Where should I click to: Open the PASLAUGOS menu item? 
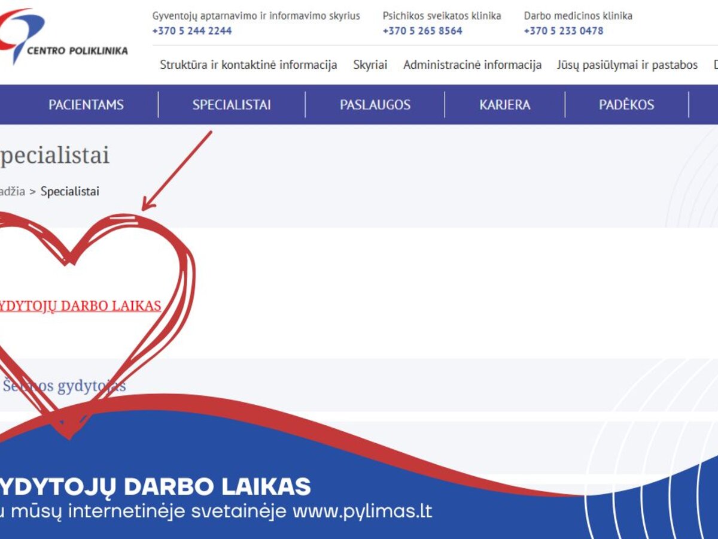pos(375,105)
